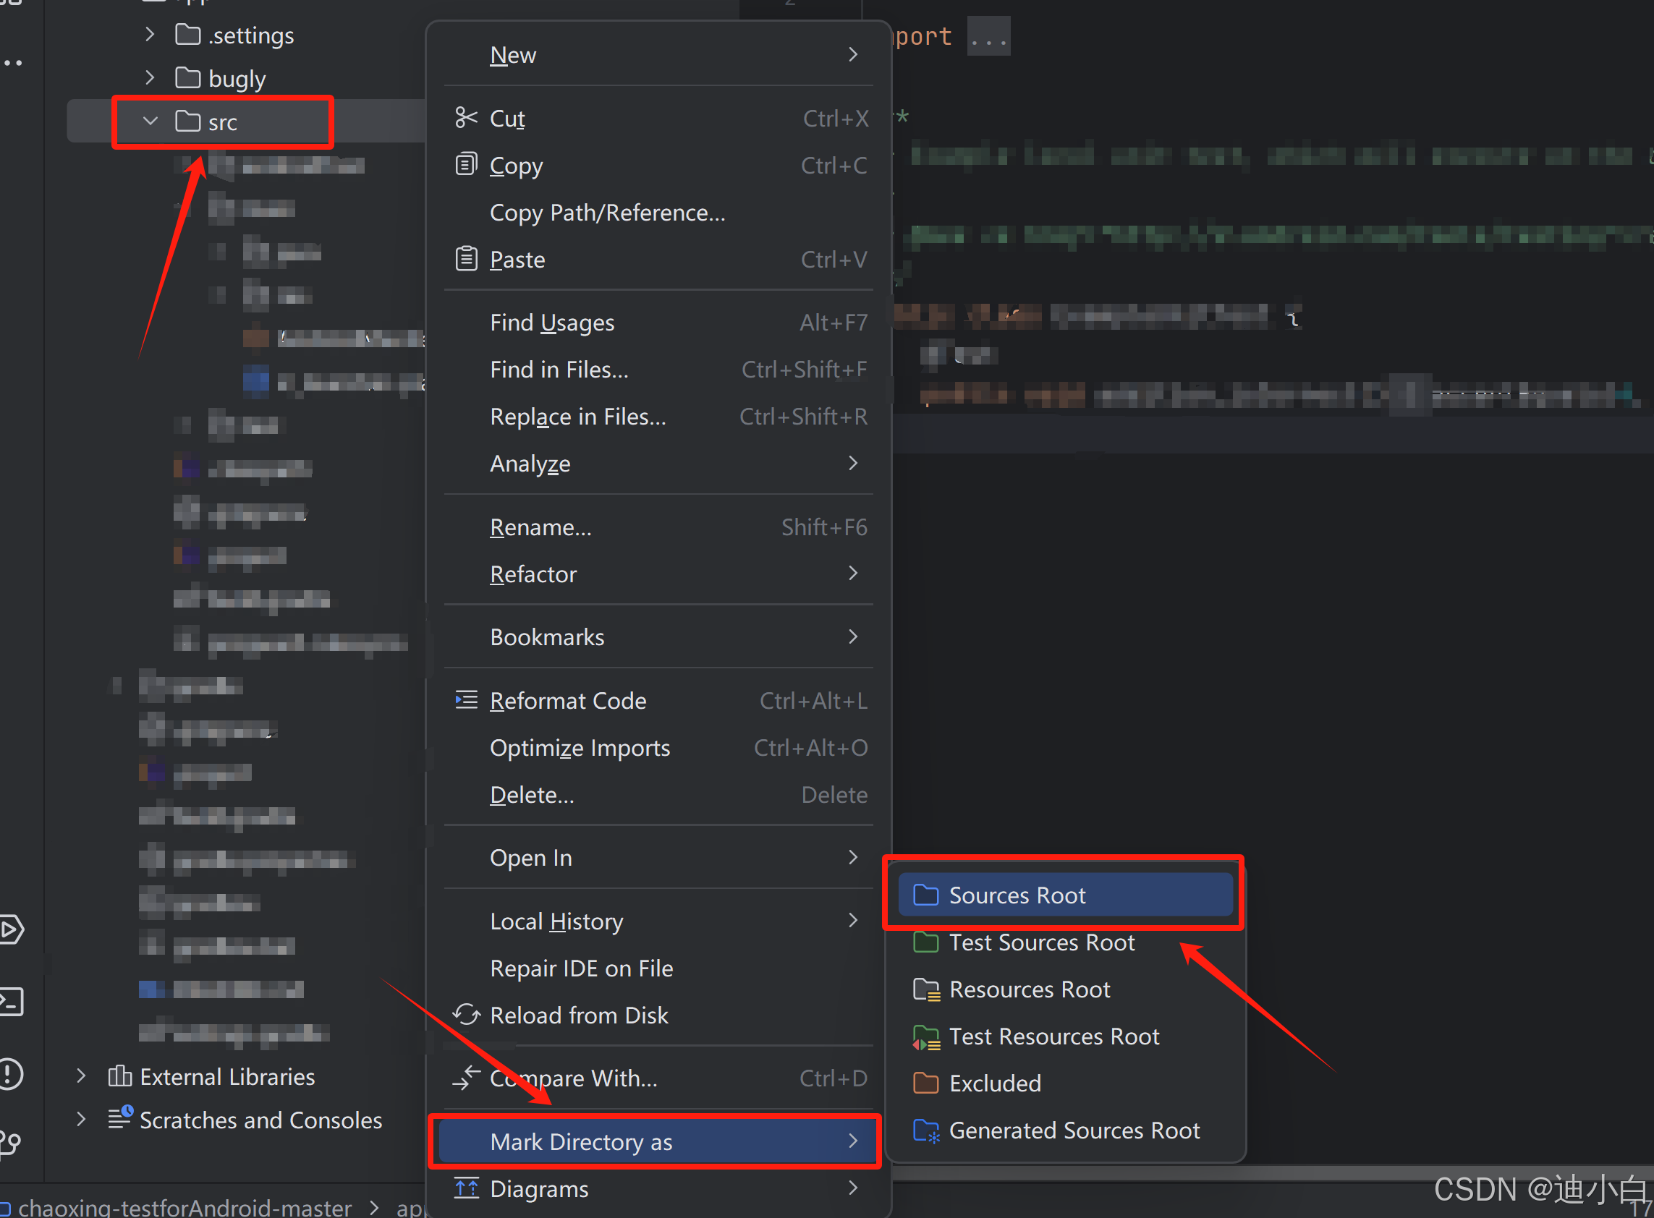Click the Cut scissors icon
Image resolution: width=1654 pixels, height=1218 pixels.
click(x=465, y=118)
